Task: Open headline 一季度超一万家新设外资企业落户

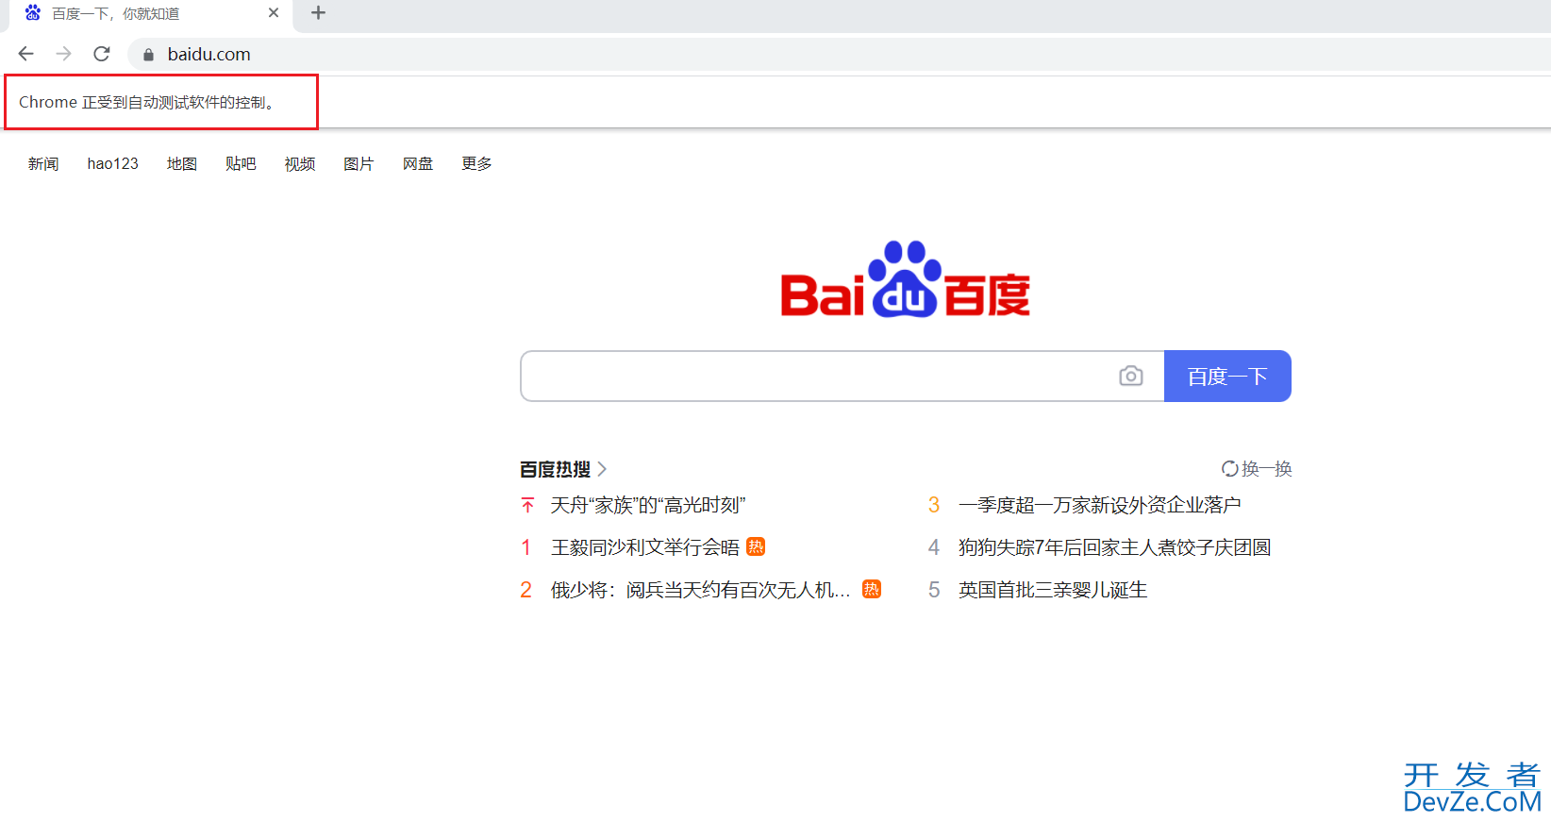Action: point(1100,505)
